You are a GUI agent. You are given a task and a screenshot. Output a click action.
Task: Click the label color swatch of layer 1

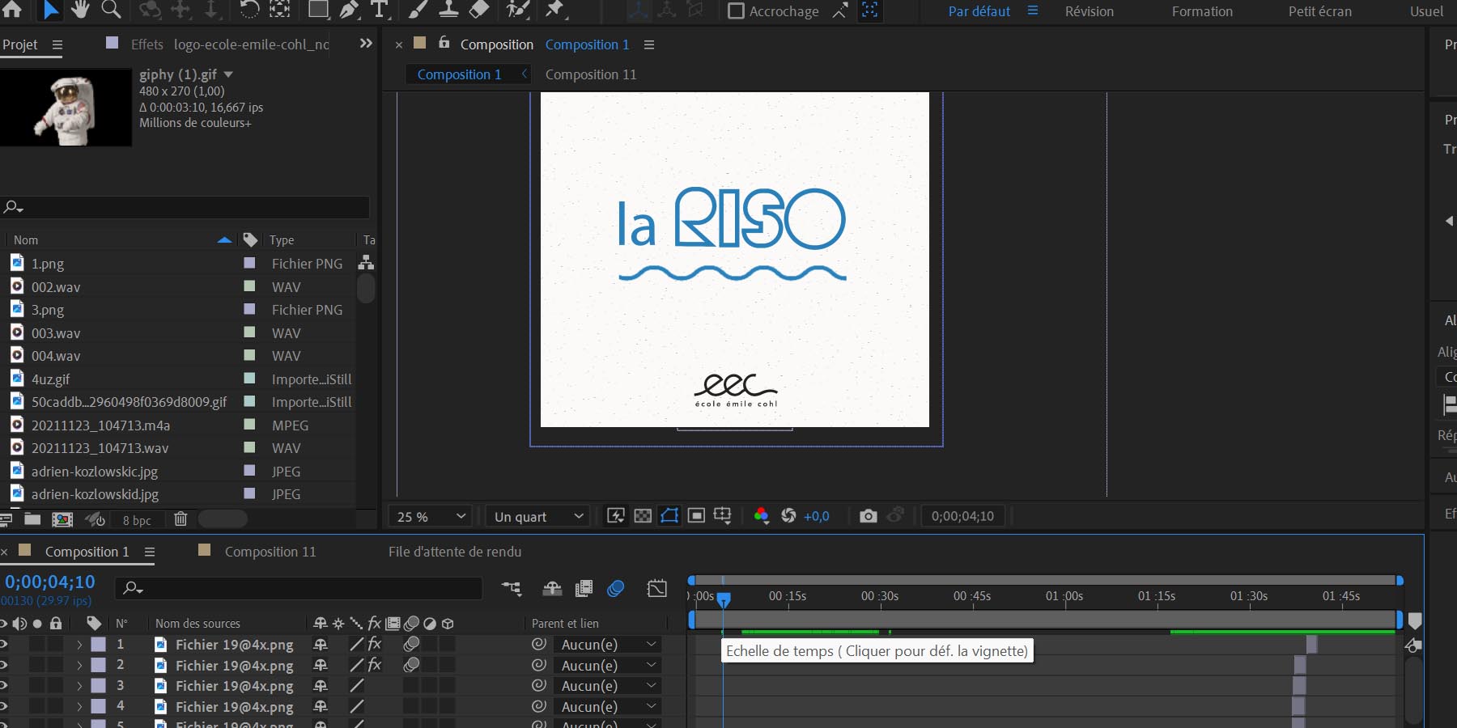coord(98,645)
